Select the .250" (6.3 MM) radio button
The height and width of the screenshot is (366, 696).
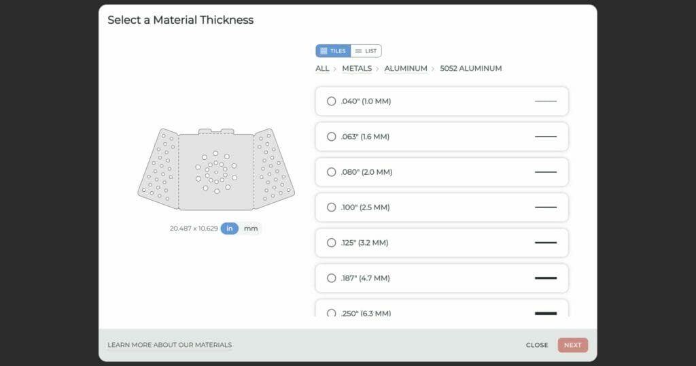(332, 313)
